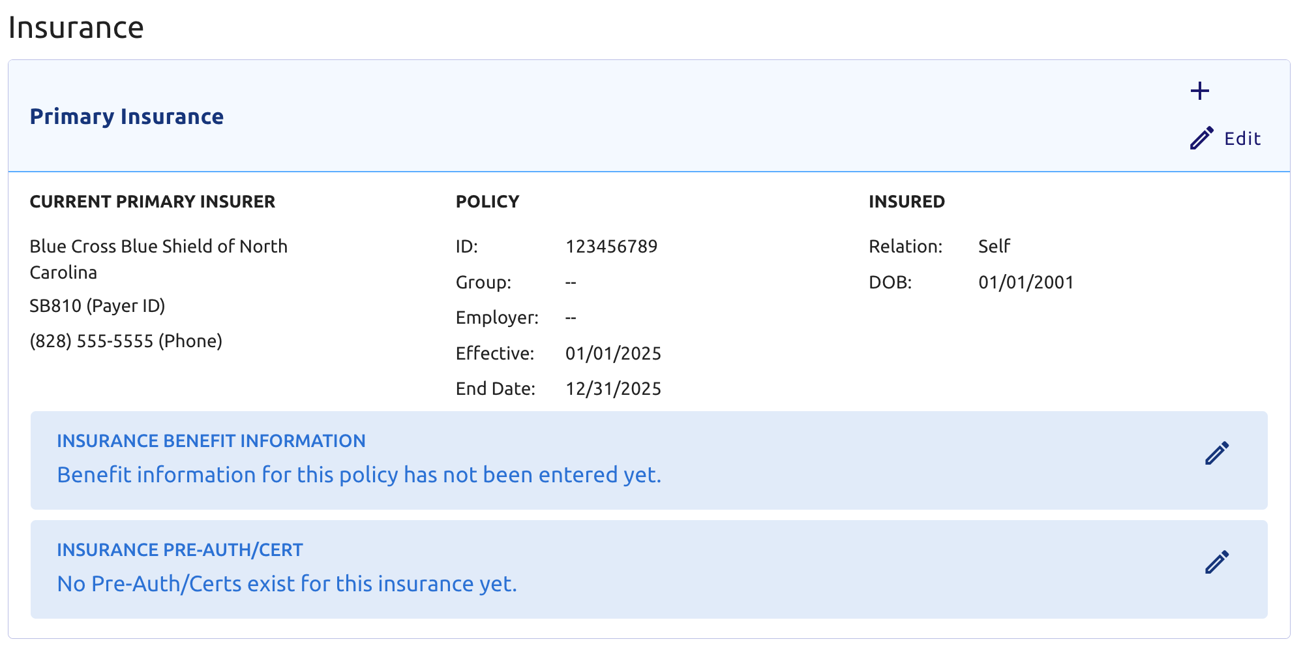The width and height of the screenshot is (1303, 650).
Task: Click the No Pre-Auth/Certs exist message
Action: pos(287,584)
